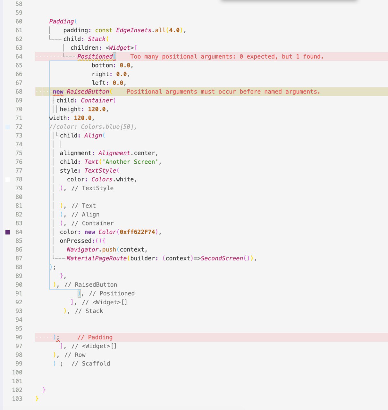Click the 'Another Screen' string literal
Viewport: 388px width, 410px height.
click(130, 162)
